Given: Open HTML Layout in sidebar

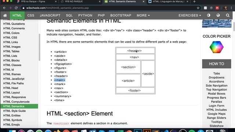Looking at the screenshot, I should pos(11,93).
